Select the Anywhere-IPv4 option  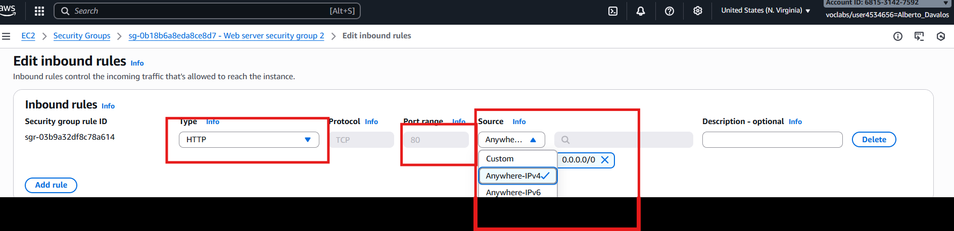pyautogui.click(x=513, y=176)
